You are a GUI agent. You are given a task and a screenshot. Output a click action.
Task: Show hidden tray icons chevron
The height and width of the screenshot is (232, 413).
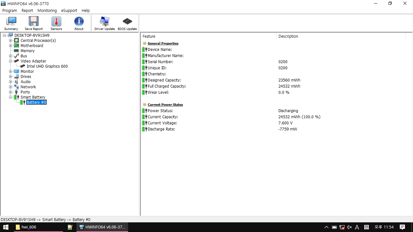(327, 227)
